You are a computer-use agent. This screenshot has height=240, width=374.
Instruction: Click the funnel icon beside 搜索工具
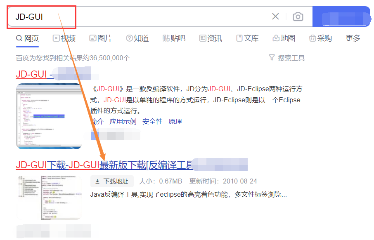272,57
